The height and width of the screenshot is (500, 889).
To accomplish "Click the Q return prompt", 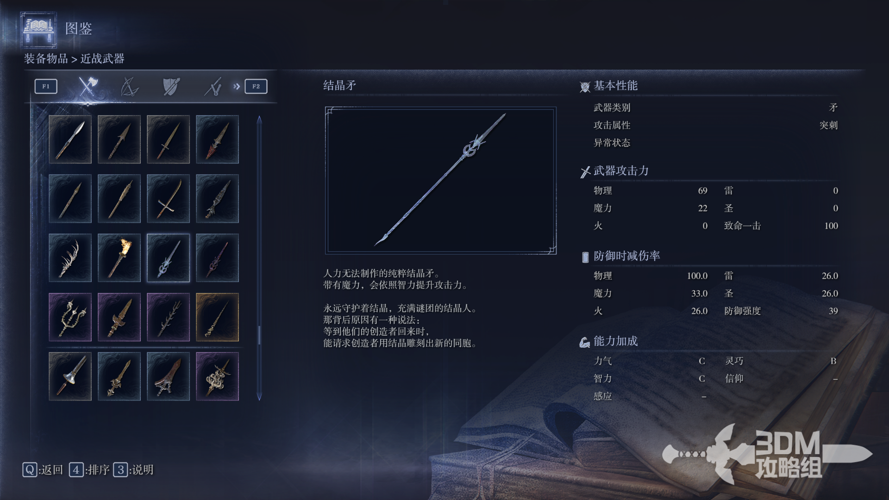I will tap(43, 470).
